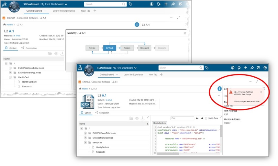Open My First Dashboard dropdown in front window
The height and width of the screenshot is (166, 278).
click(136, 68)
